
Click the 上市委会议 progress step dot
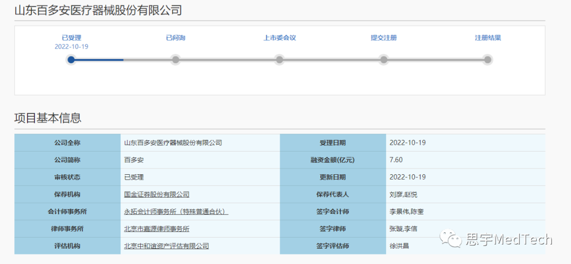pos(279,60)
